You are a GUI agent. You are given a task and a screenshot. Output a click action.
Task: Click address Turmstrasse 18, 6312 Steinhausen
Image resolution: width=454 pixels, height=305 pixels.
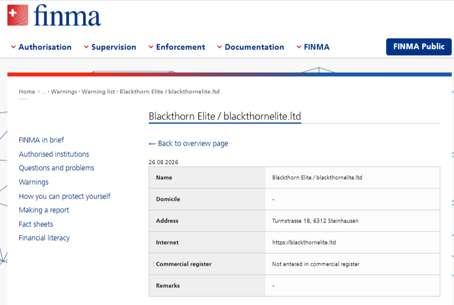[316, 221]
